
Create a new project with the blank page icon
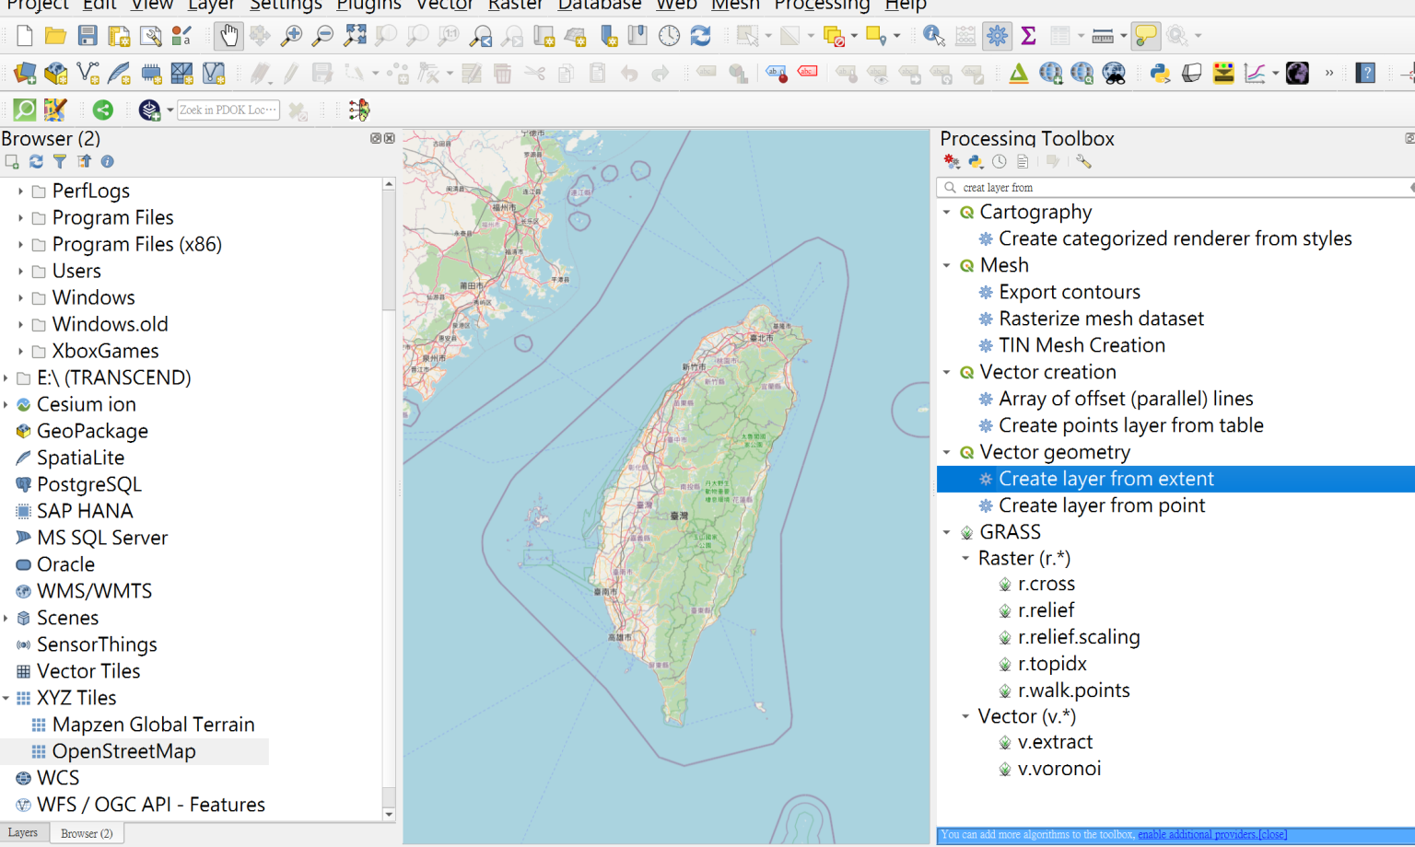(25, 36)
